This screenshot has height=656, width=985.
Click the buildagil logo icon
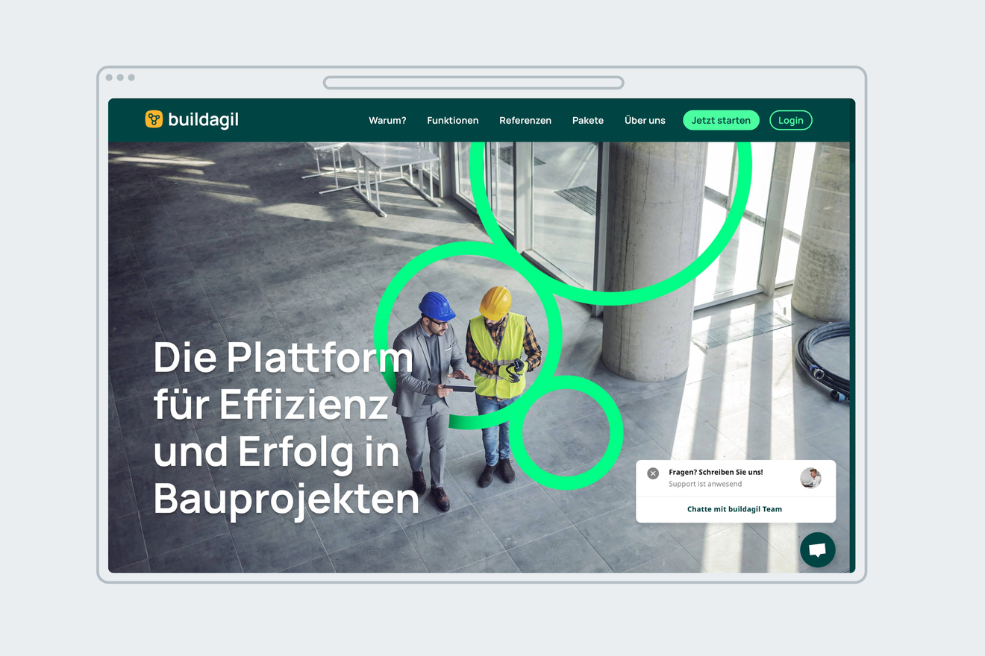coord(154,119)
